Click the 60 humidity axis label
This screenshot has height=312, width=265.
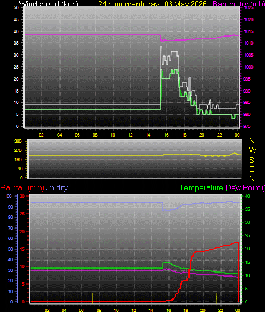[x=10, y=238]
